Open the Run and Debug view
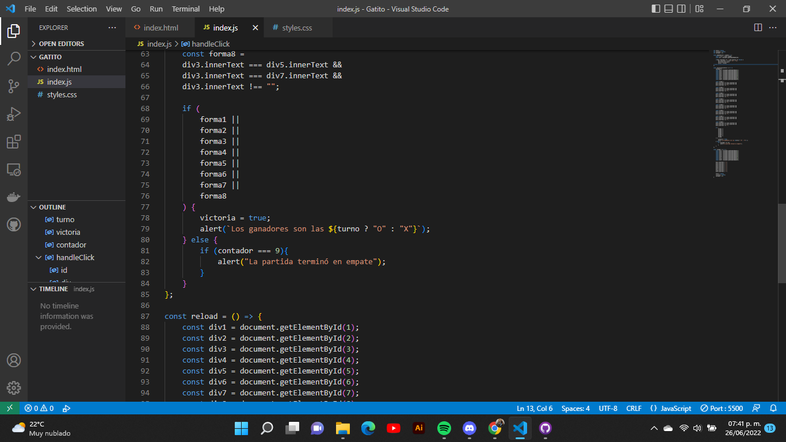 pyautogui.click(x=14, y=114)
